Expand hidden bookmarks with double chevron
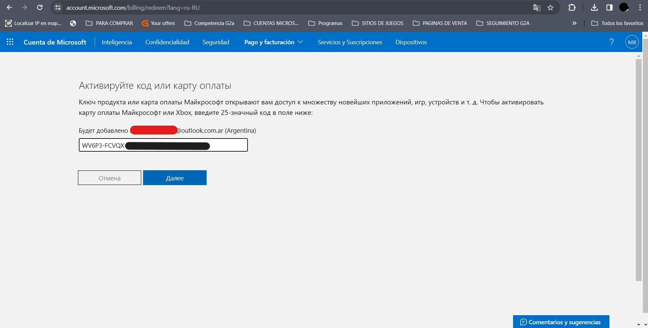 pyautogui.click(x=574, y=23)
